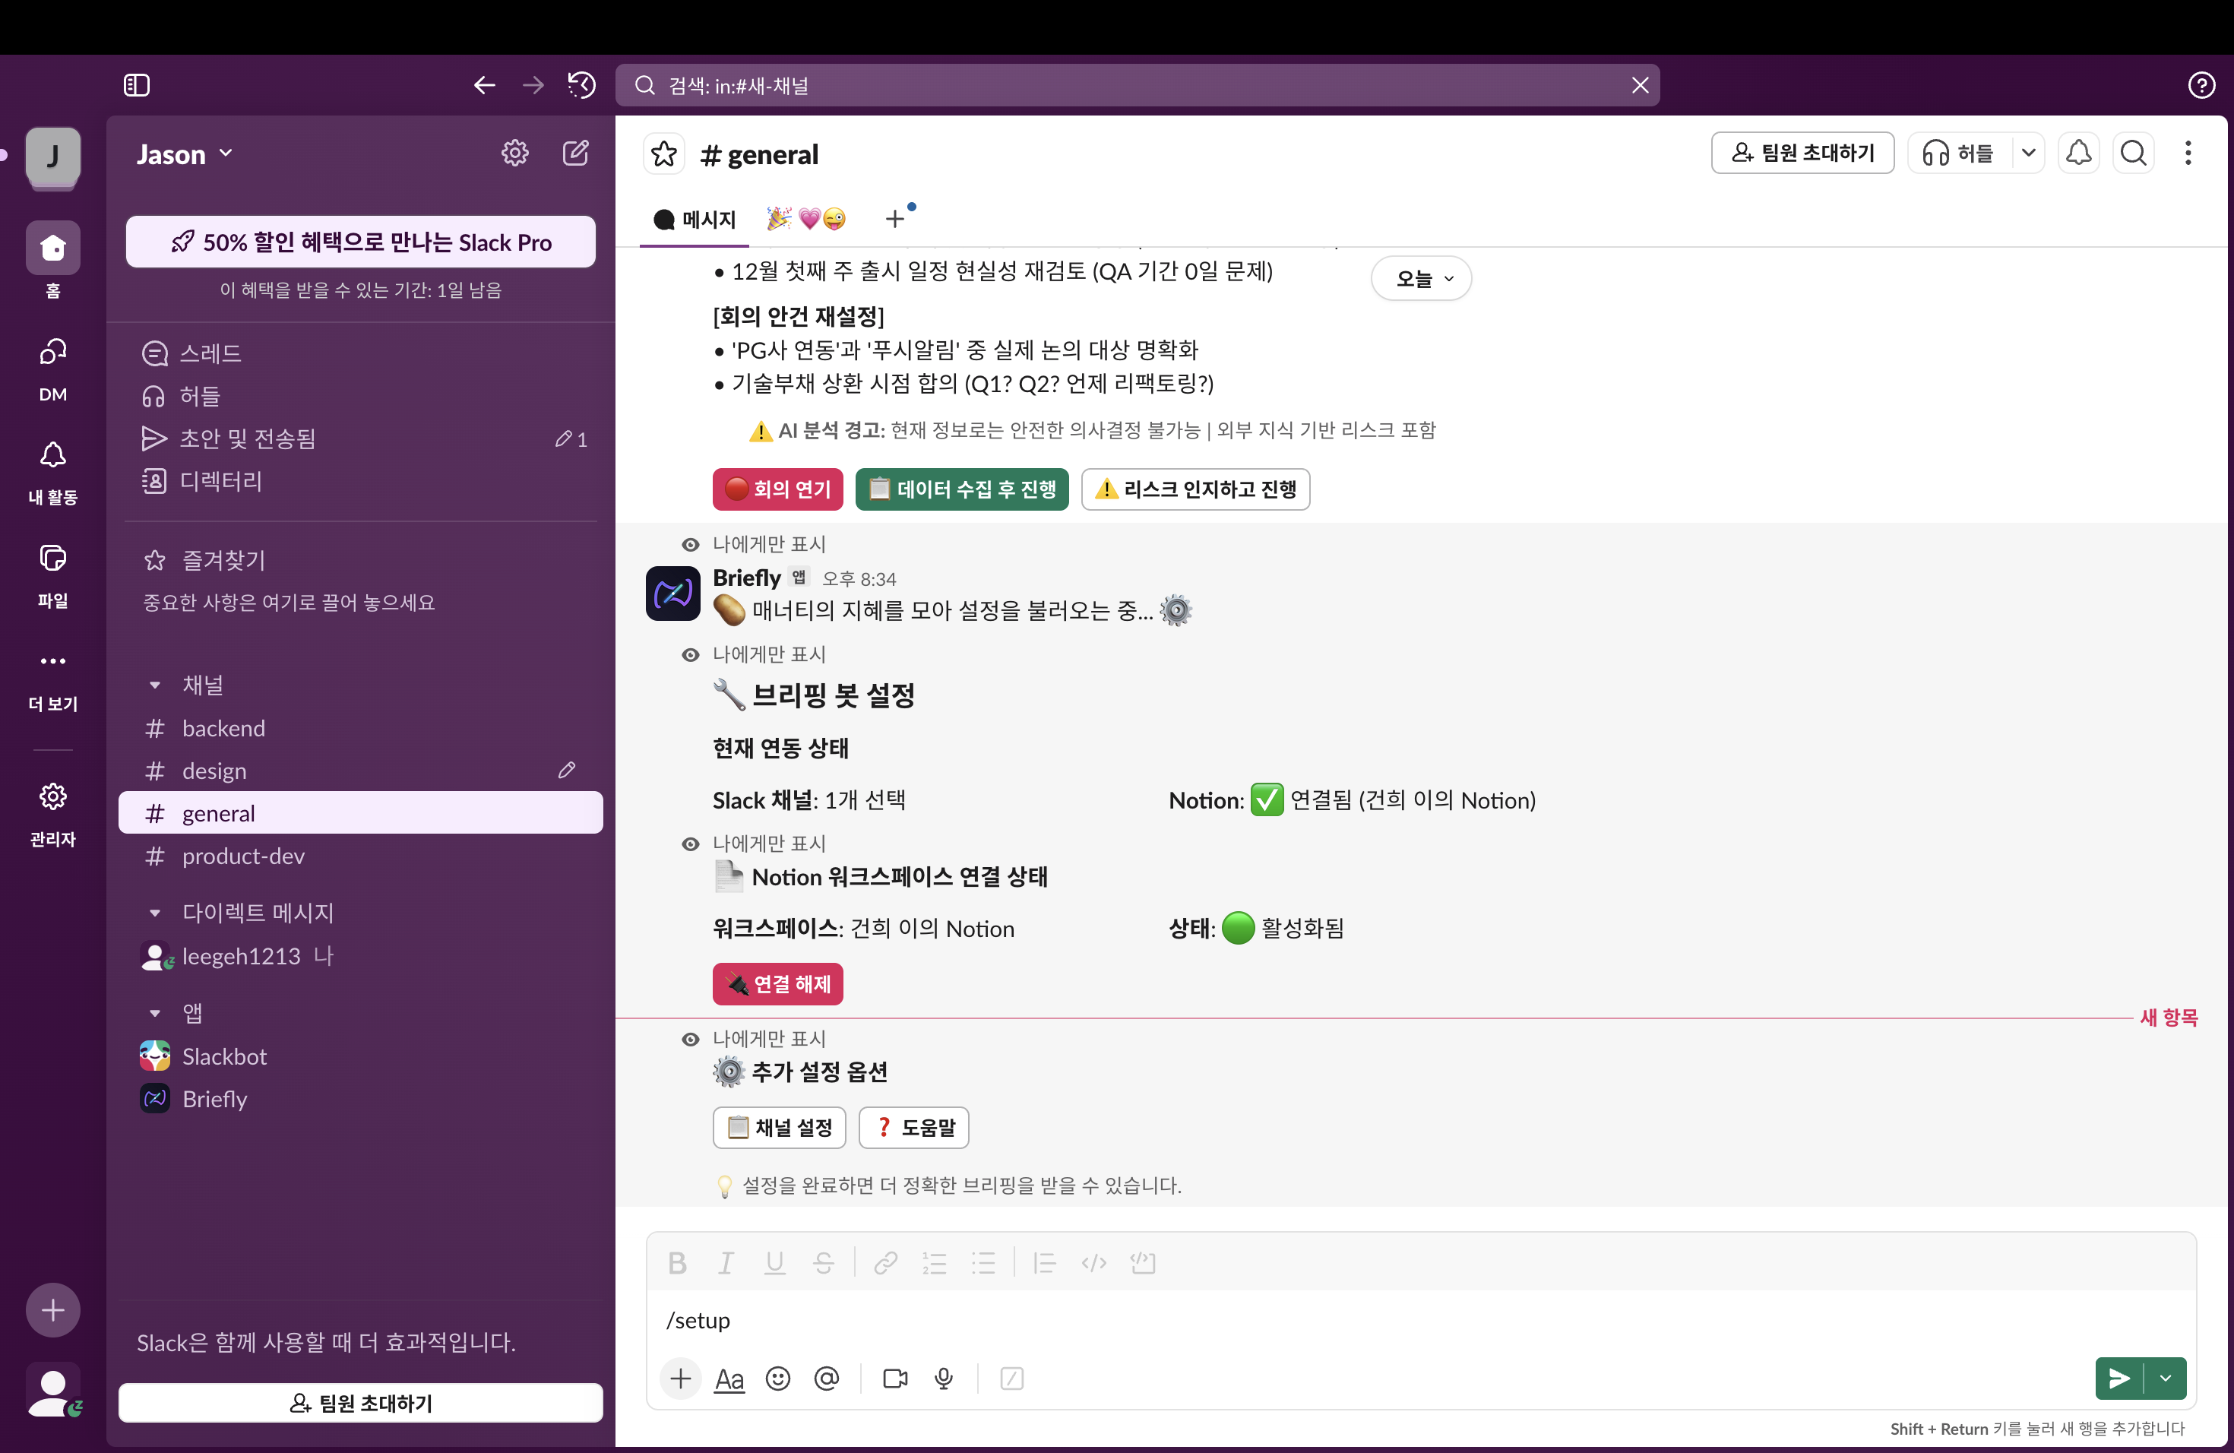2234x1453 pixels.
Task: Click the 연결 해제 button
Action: click(x=777, y=983)
